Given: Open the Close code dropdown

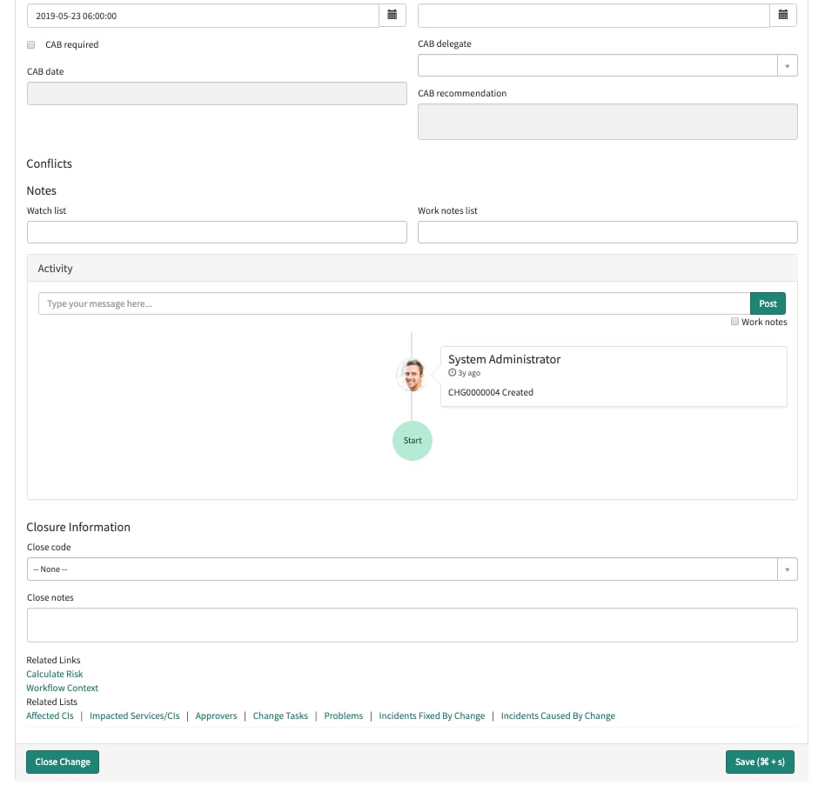Looking at the screenshot, I should tap(412, 569).
